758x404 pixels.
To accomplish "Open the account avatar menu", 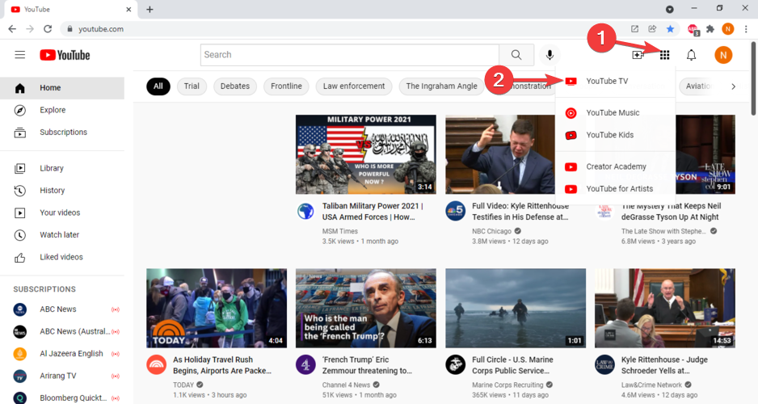I will (723, 55).
